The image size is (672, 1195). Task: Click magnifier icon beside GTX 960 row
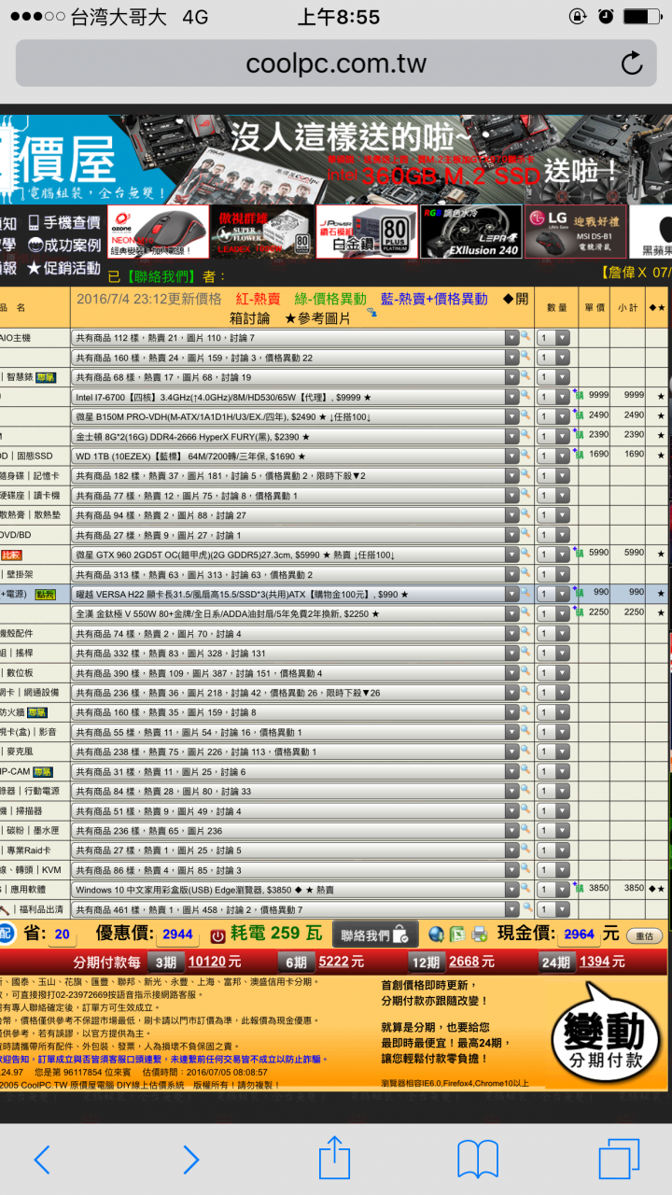(525, 554)
